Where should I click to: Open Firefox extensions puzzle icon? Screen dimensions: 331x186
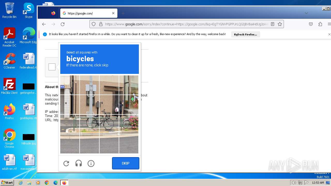coord(320,24)
